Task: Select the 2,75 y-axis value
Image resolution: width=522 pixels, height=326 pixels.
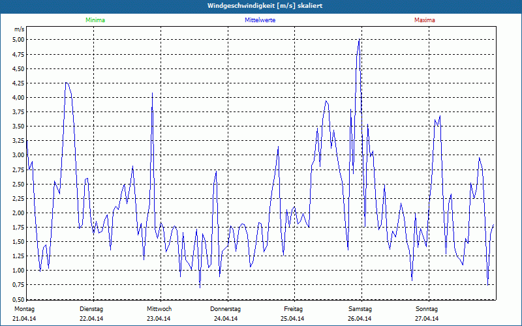Action: 19,170
